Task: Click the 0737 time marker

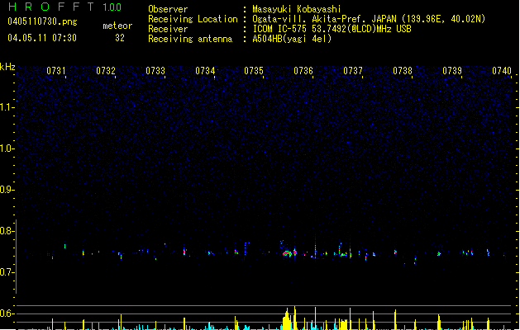Action: pyautogui.click(x=352, y=71)
